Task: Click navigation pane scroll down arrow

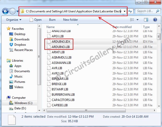Action: 39,111
